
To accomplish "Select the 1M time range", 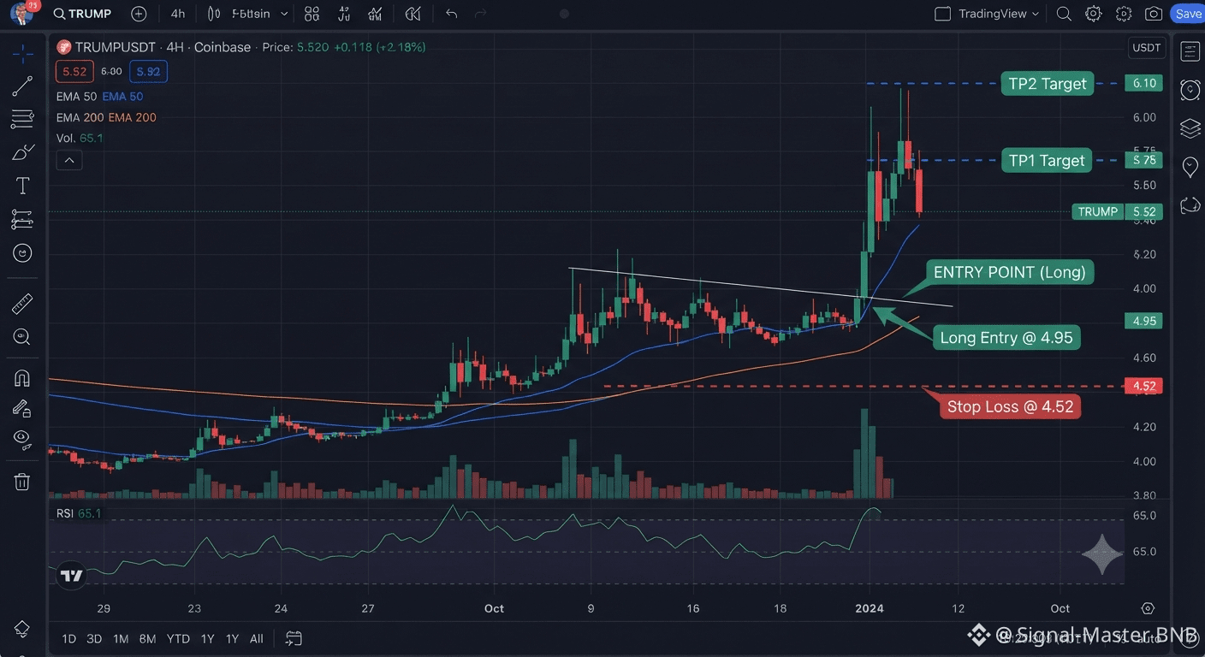I will coord(121,638).
